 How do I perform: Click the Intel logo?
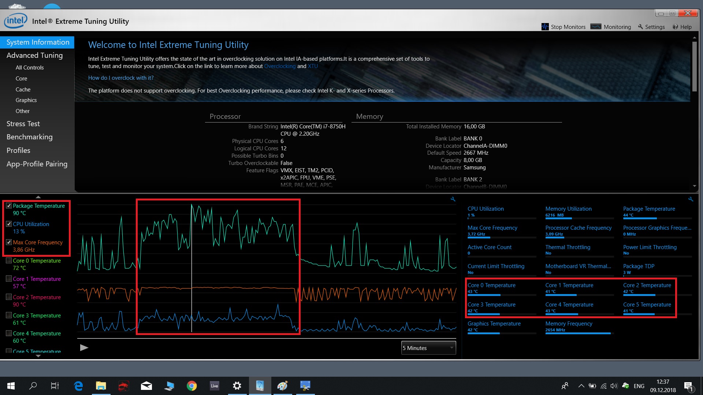pos(15,20)
